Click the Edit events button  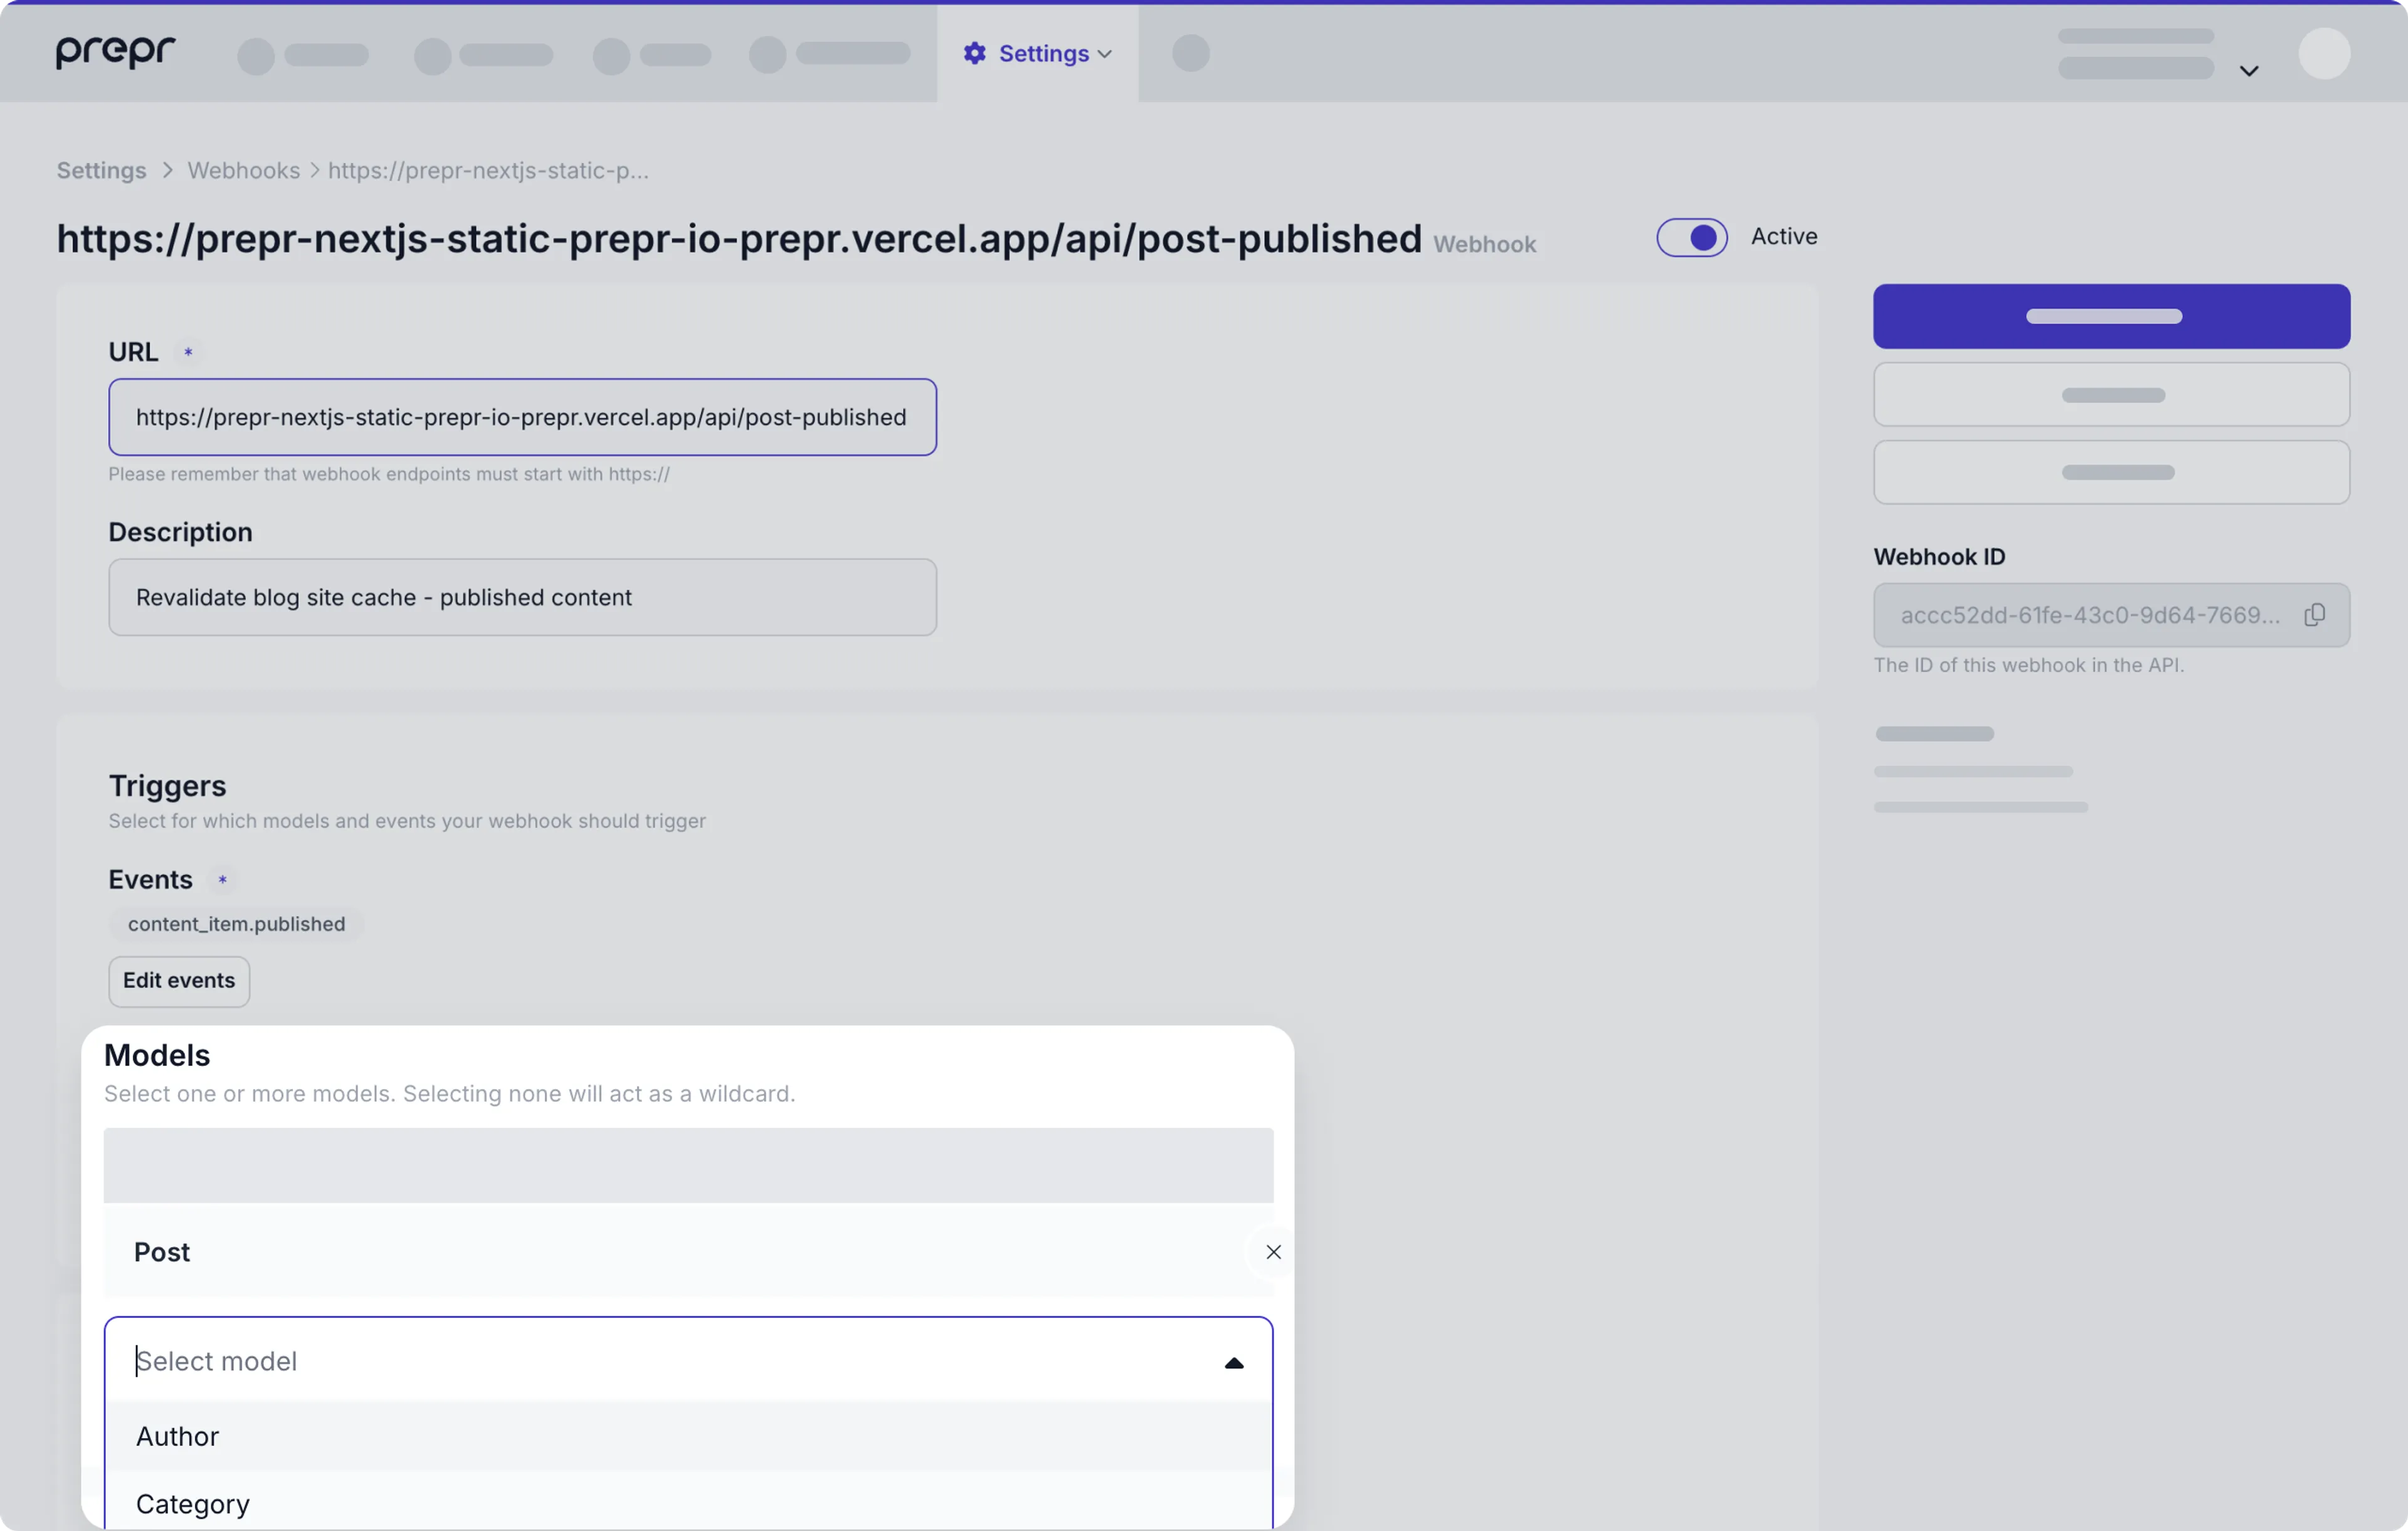point(178,981)
